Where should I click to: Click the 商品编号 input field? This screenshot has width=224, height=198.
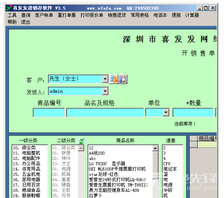point(49,112)
